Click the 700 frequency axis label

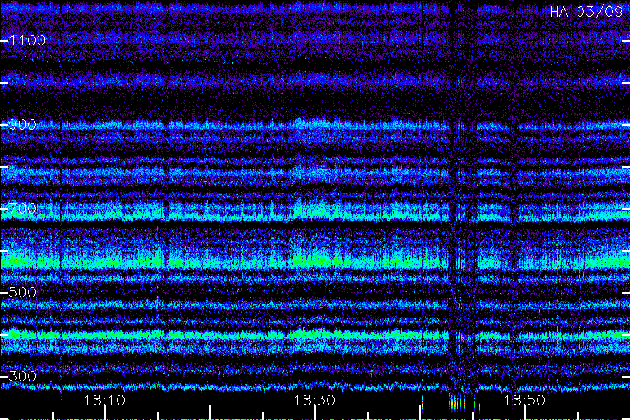[x=22, y=208]
